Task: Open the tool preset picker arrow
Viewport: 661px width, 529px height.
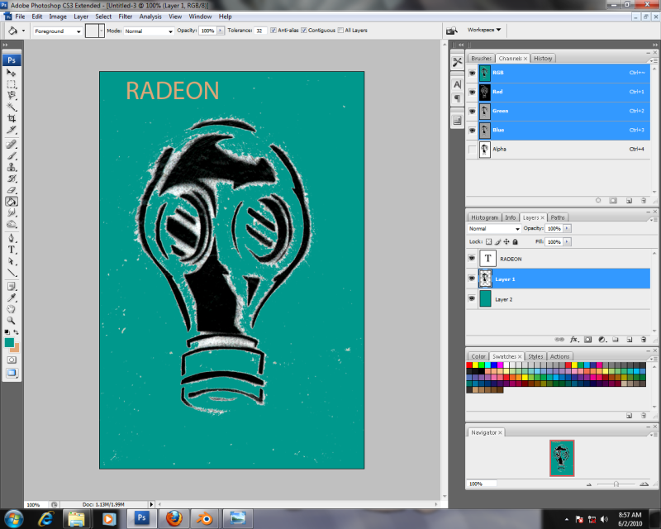Action: [x=24, y=31]
